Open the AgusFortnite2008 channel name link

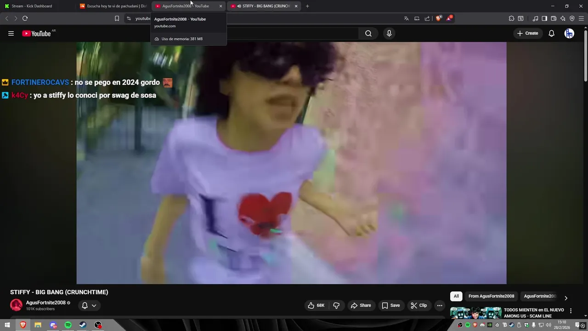pos(45,302)
